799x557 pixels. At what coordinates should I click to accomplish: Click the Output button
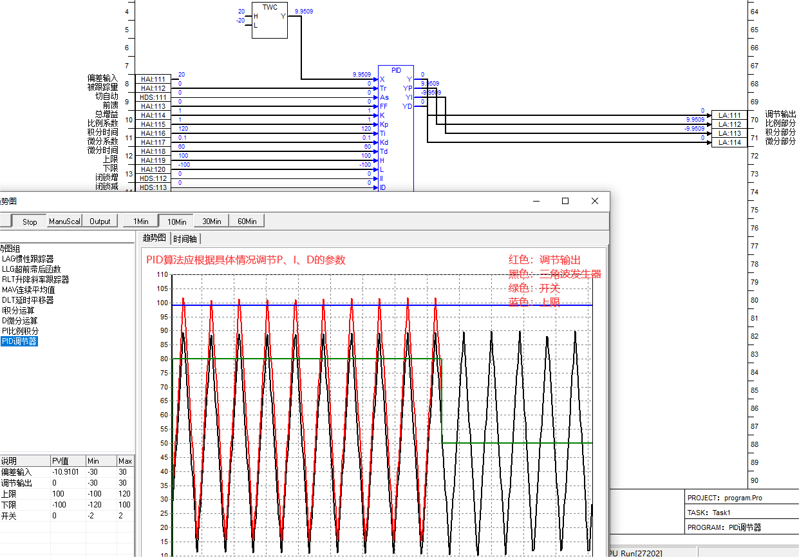(100, 222)
